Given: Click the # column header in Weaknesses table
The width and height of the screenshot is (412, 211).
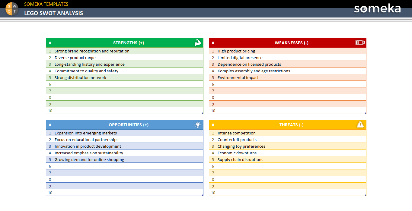Looking at the screenshot, I should [x=213, y=43].
